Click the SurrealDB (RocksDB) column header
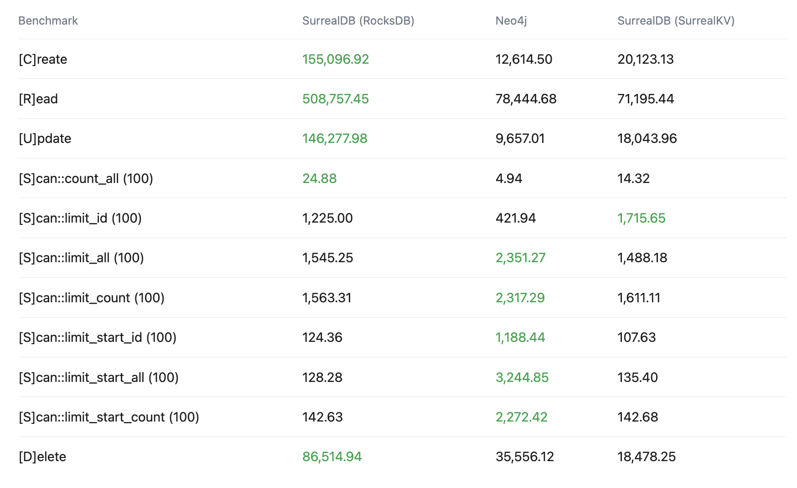The width and height of the screenshot is (797, 488). coord(358,20)
